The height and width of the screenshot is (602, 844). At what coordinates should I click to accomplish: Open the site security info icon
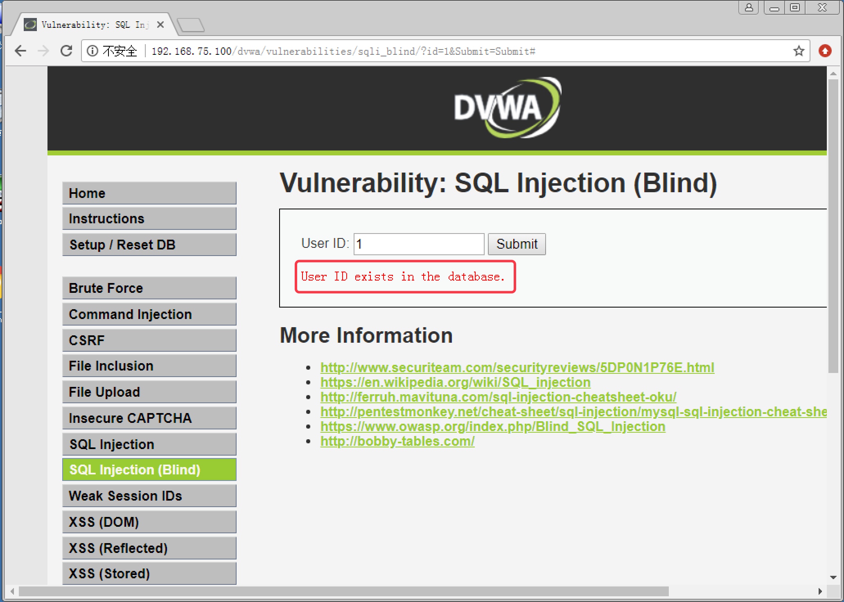[93, 51]
